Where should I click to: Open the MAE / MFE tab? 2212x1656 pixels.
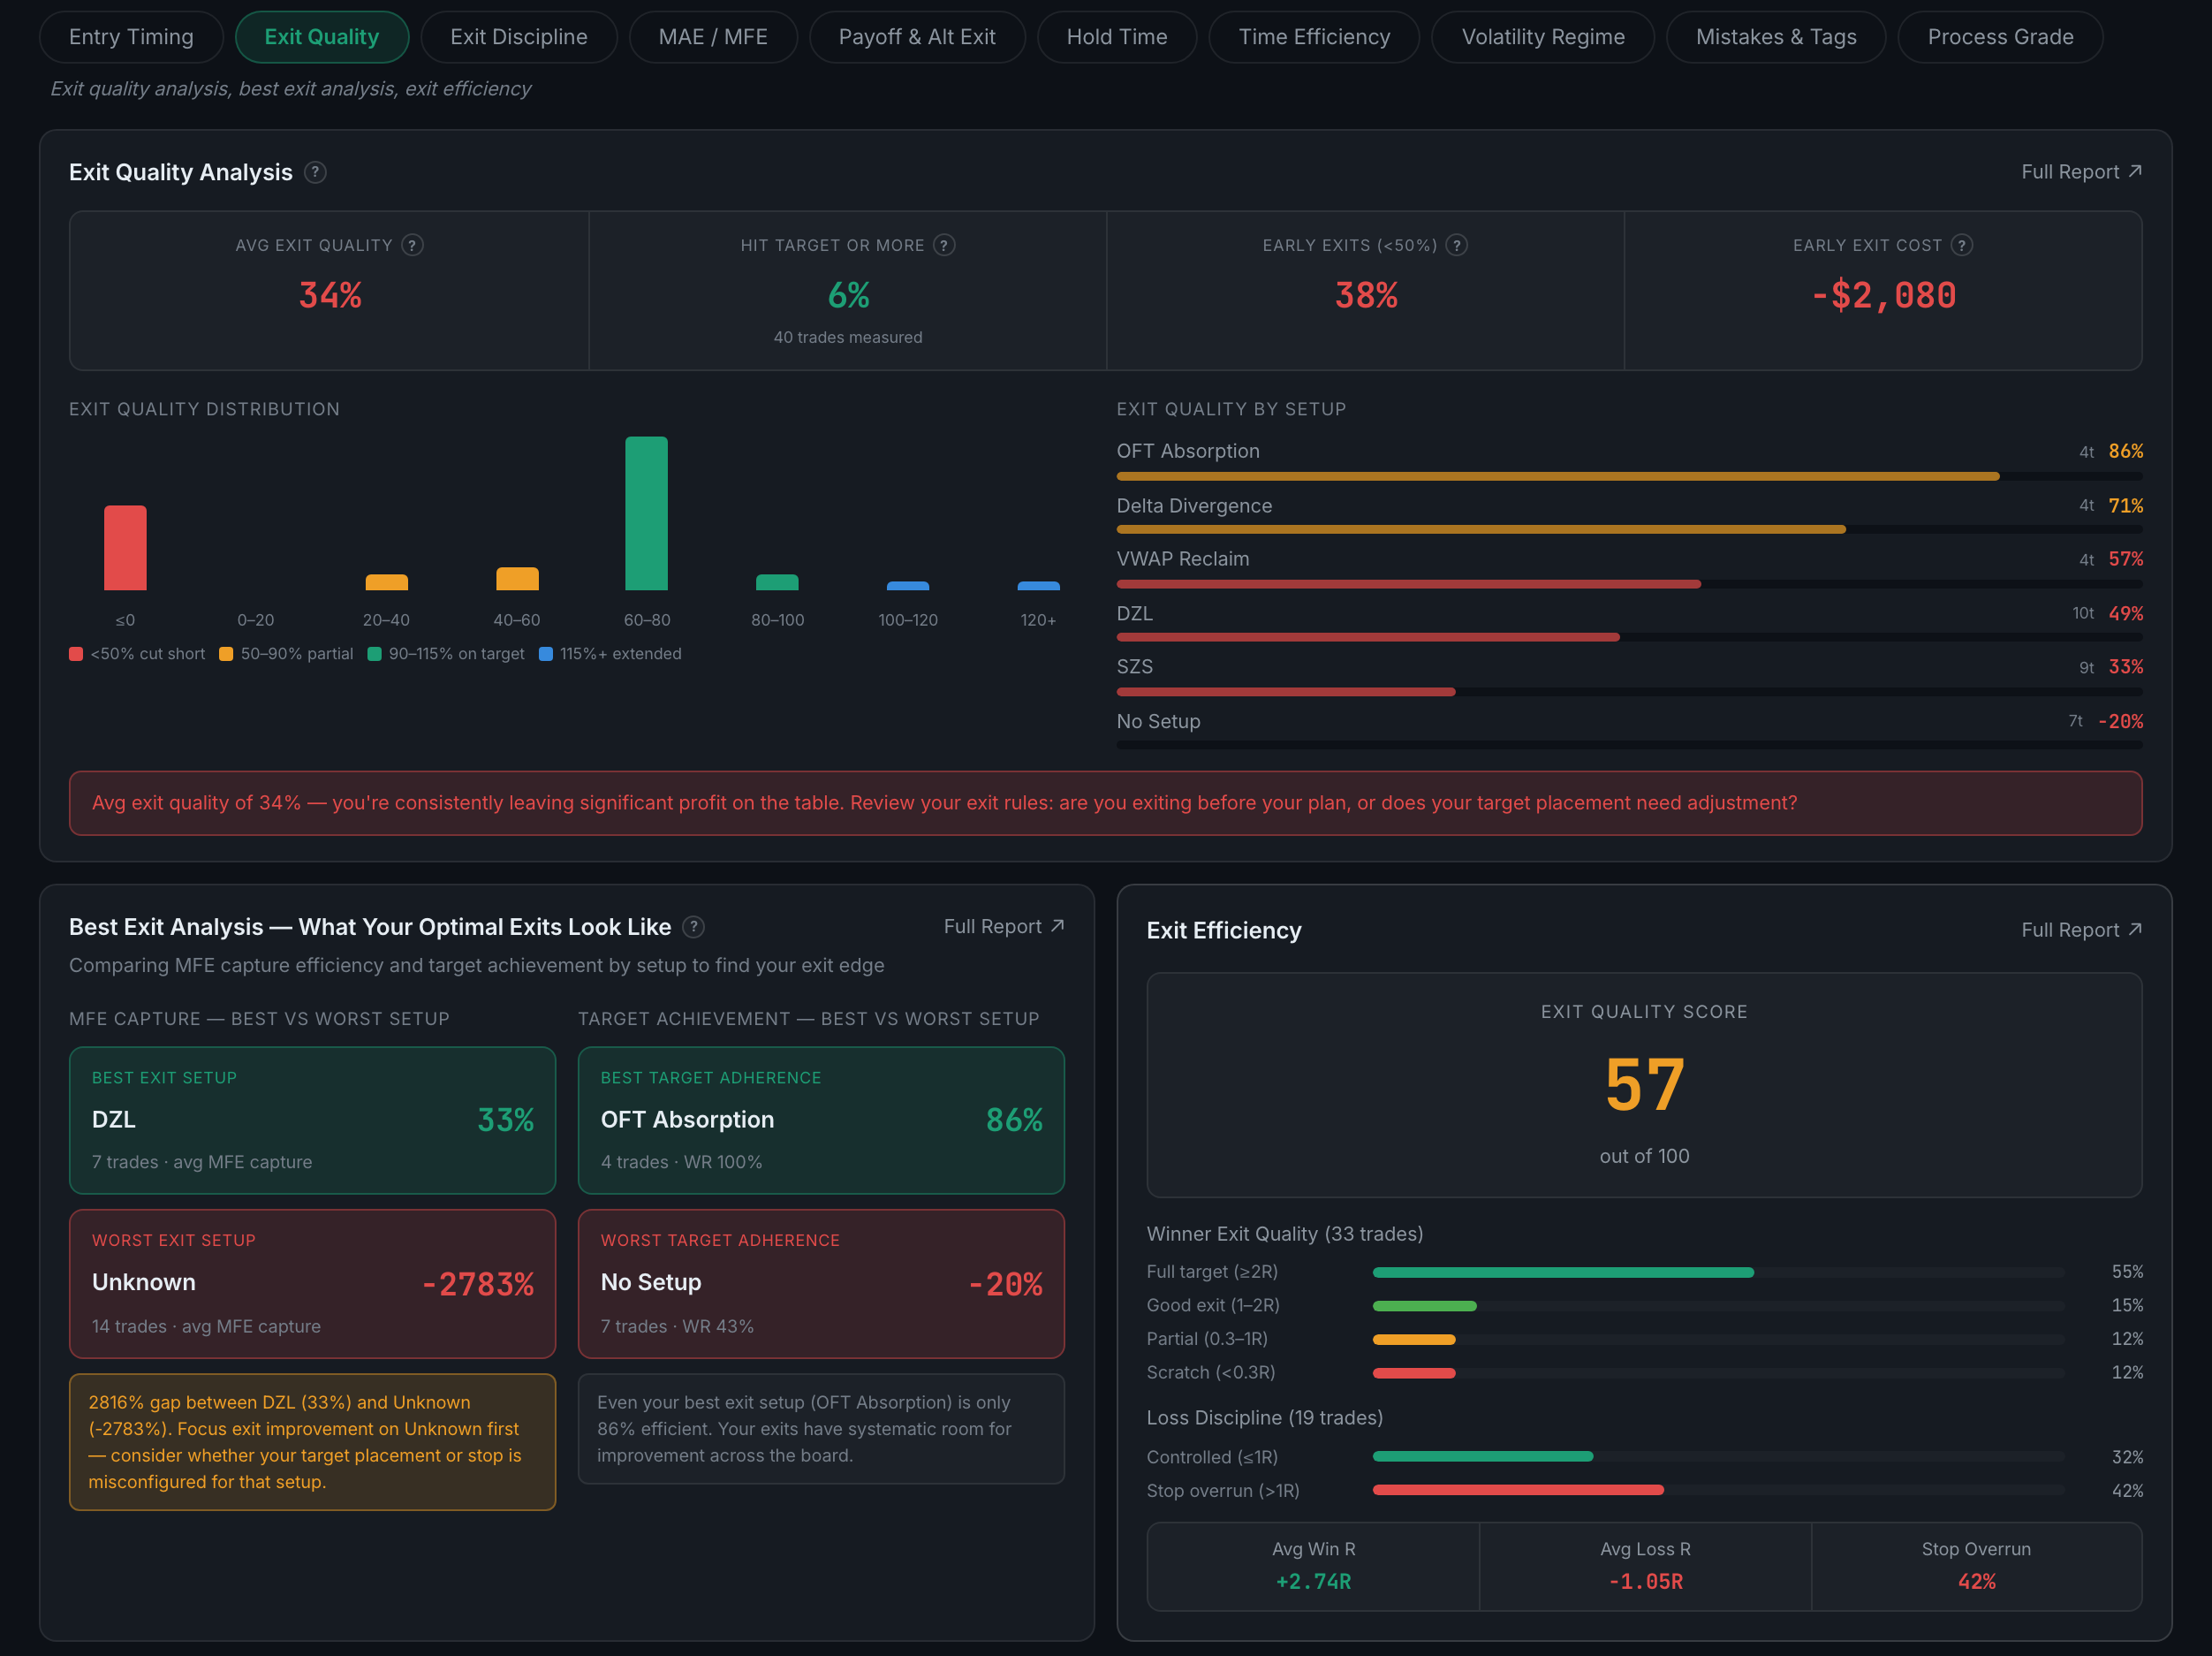point(713,37)
